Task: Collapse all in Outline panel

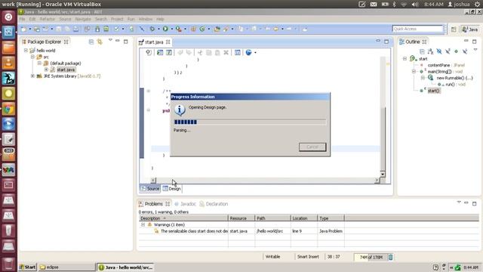Action: pyautogui.click(x=422, y=51)
